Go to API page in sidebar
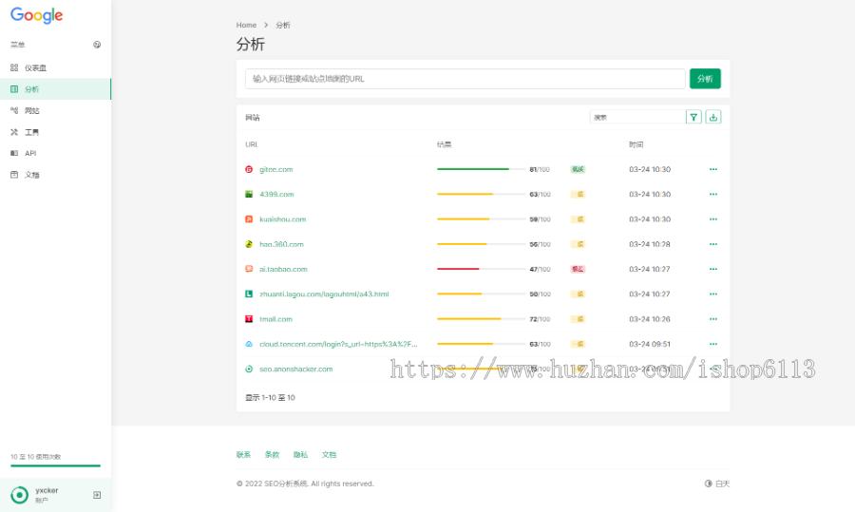Image resolution: width=855 pixels, height=512 pixels. pyautogui.click(x=55, y=153)
